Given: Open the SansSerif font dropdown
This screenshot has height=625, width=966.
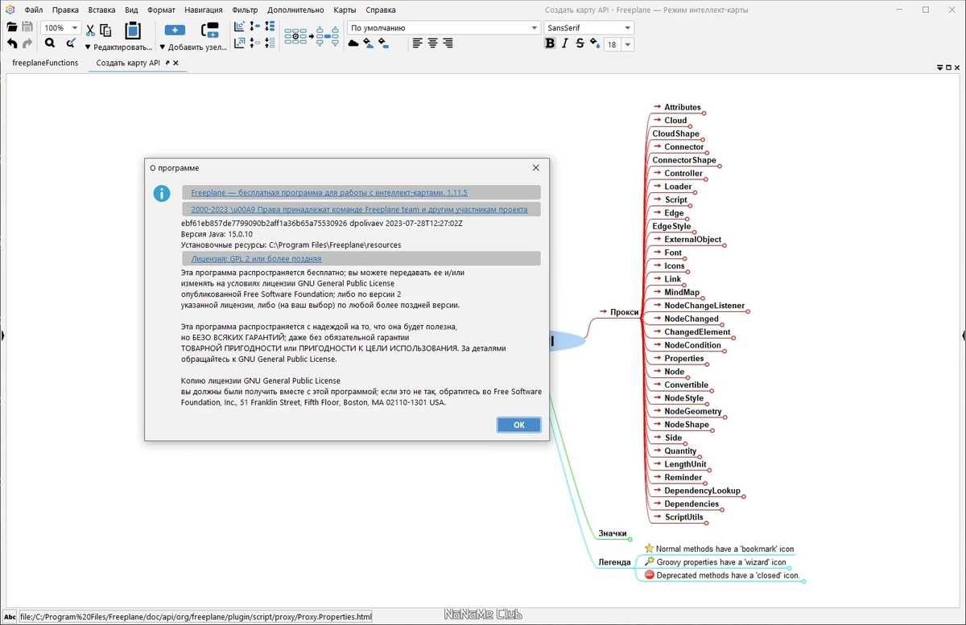Looking at the screenshot, I should click(x=589, y=28).
